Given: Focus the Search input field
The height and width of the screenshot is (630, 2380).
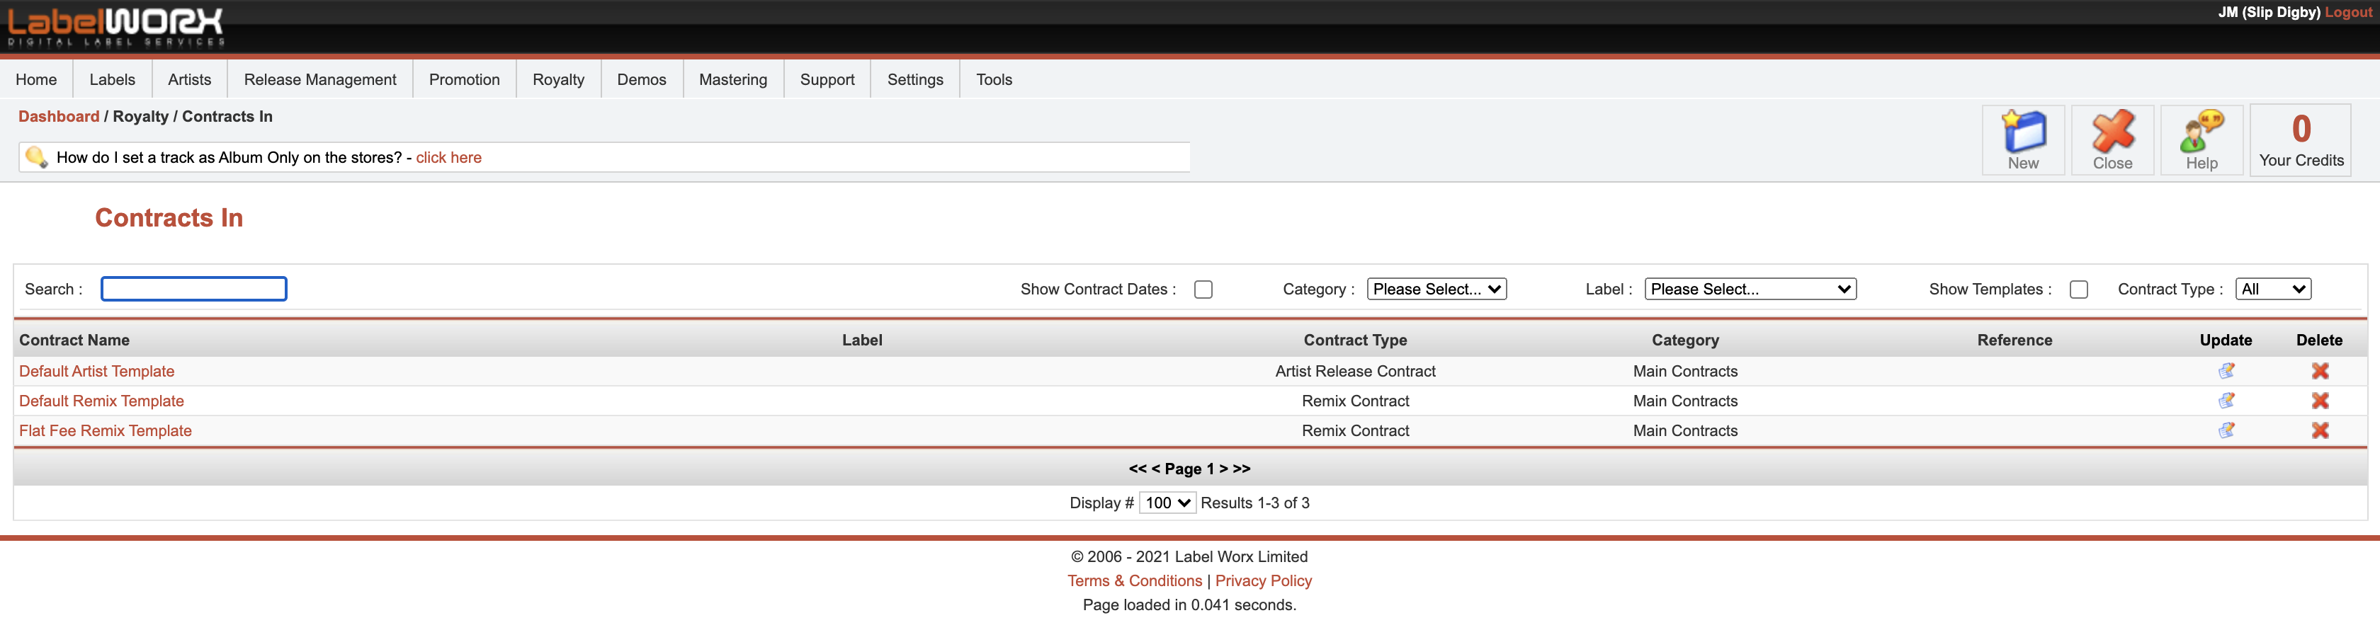Looking at the screenshot, I should 194,289.
